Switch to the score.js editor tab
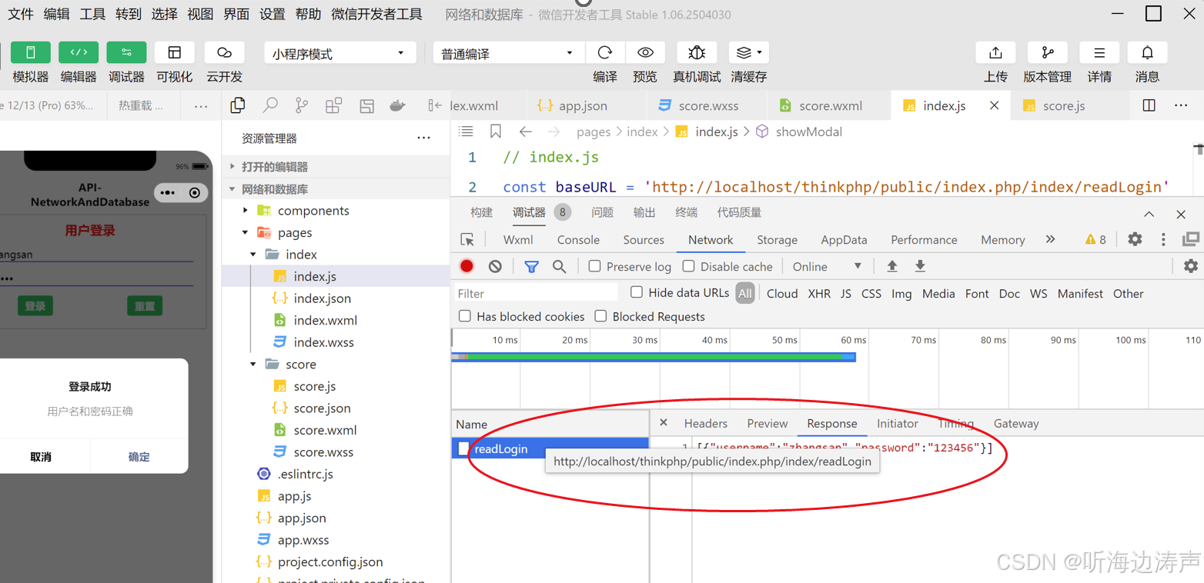1204x583 pixels. tap(1064, 106)
